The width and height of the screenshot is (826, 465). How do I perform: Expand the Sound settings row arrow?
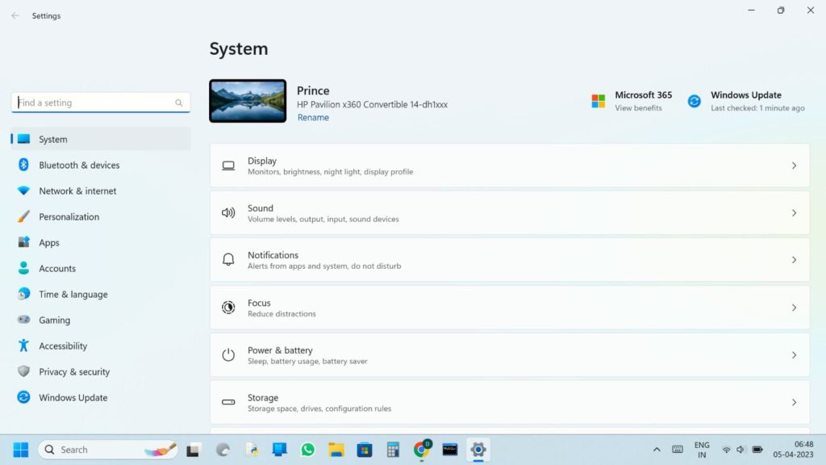[x=794, y=213]
